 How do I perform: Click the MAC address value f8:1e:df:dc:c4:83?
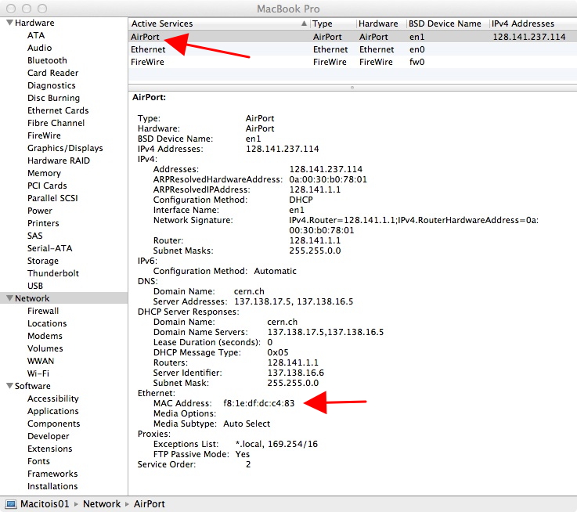258,403
